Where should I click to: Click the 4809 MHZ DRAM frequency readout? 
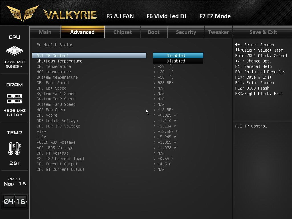click(x=15, y=110)
